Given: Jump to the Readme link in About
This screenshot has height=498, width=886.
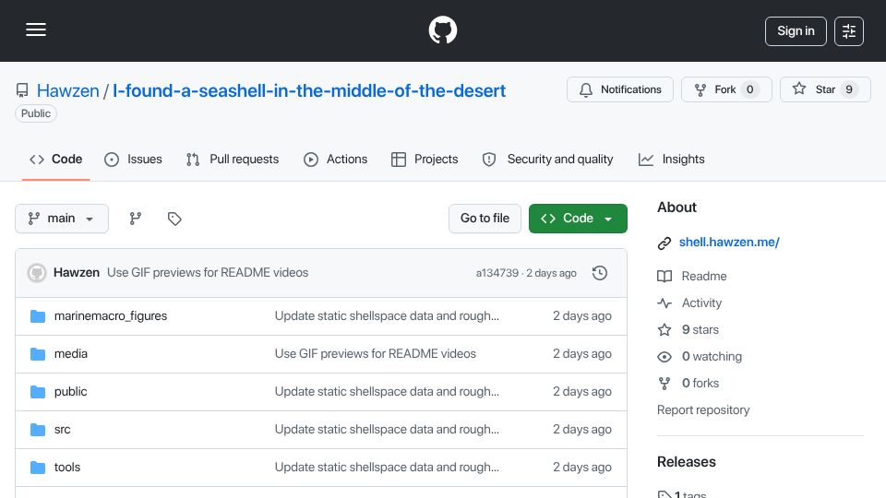Looking at the screenshot, I should click(x=704, y=276).
